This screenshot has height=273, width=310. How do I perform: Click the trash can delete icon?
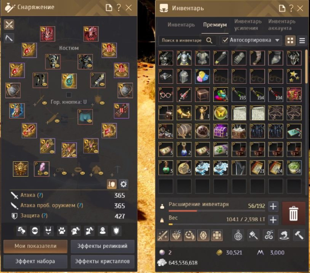click(x=293, y=213)
